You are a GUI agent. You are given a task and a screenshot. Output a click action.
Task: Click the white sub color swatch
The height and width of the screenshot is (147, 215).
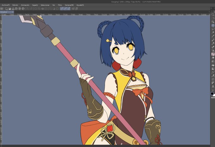tap(214, 95)
